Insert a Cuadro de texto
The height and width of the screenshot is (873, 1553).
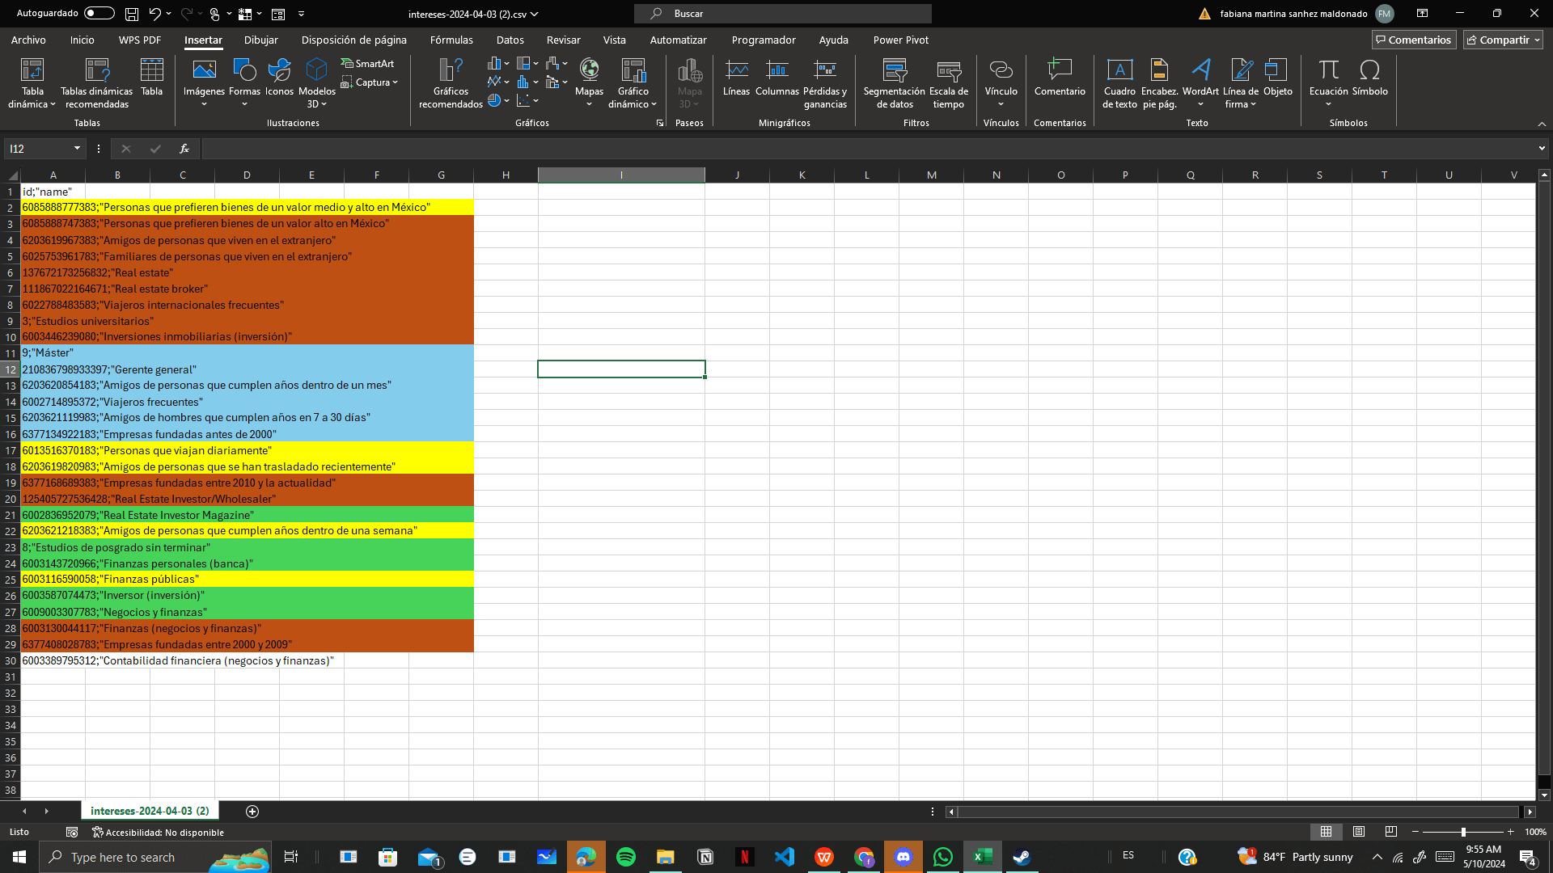point(1119,82)
